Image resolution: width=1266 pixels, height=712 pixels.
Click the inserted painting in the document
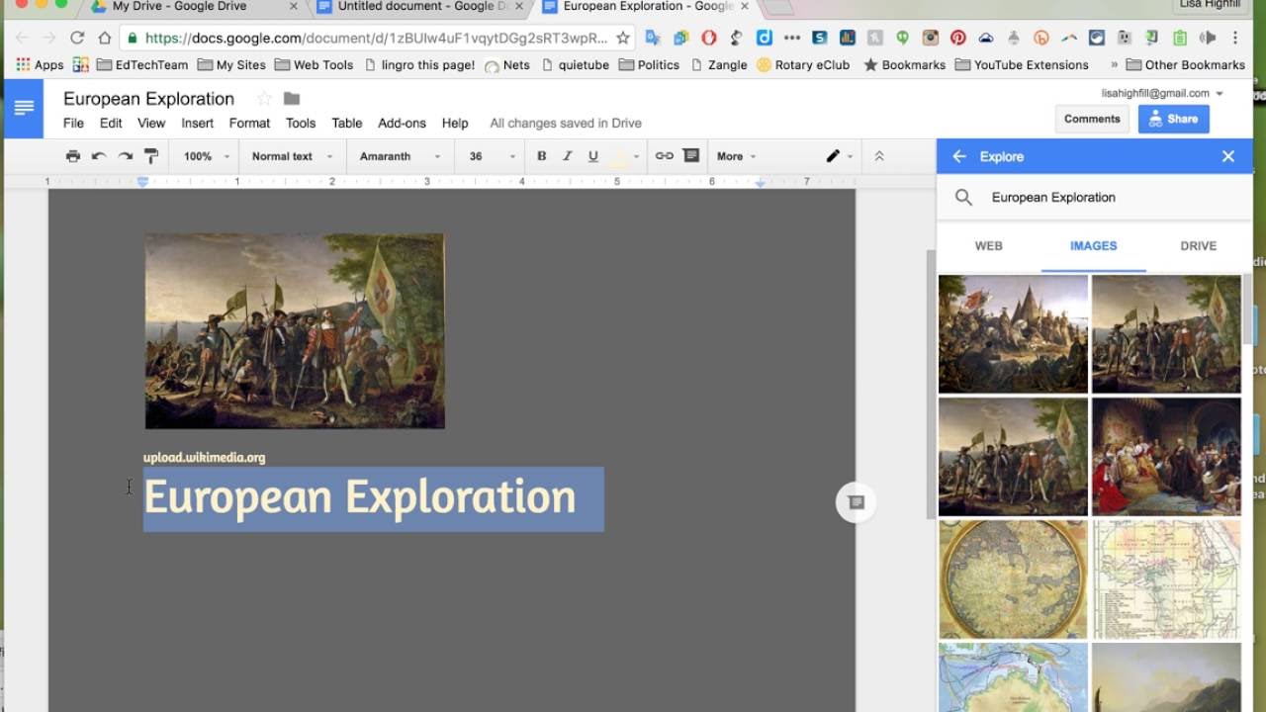click(295, 330)
